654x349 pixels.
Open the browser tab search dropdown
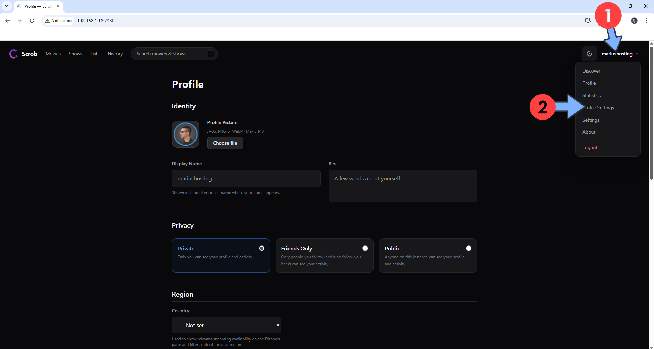tap(7, 6)
